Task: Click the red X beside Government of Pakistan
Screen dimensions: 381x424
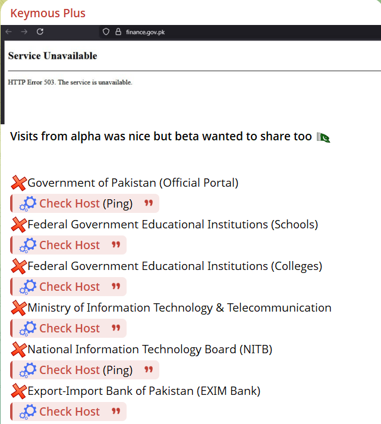Action: (x=19, y=183)
